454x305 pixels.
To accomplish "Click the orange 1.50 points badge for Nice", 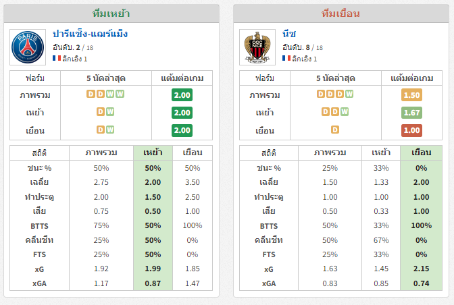I will pos(411,95).
